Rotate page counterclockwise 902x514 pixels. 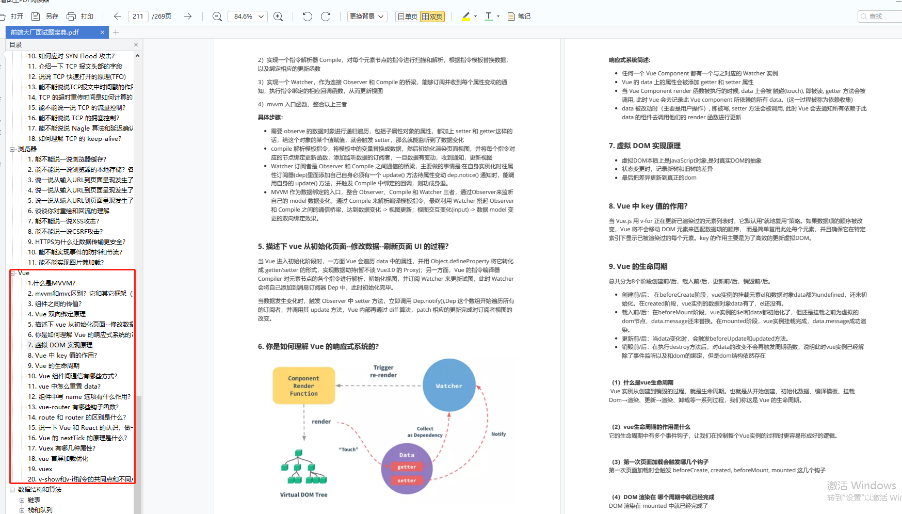coord(307,17)
